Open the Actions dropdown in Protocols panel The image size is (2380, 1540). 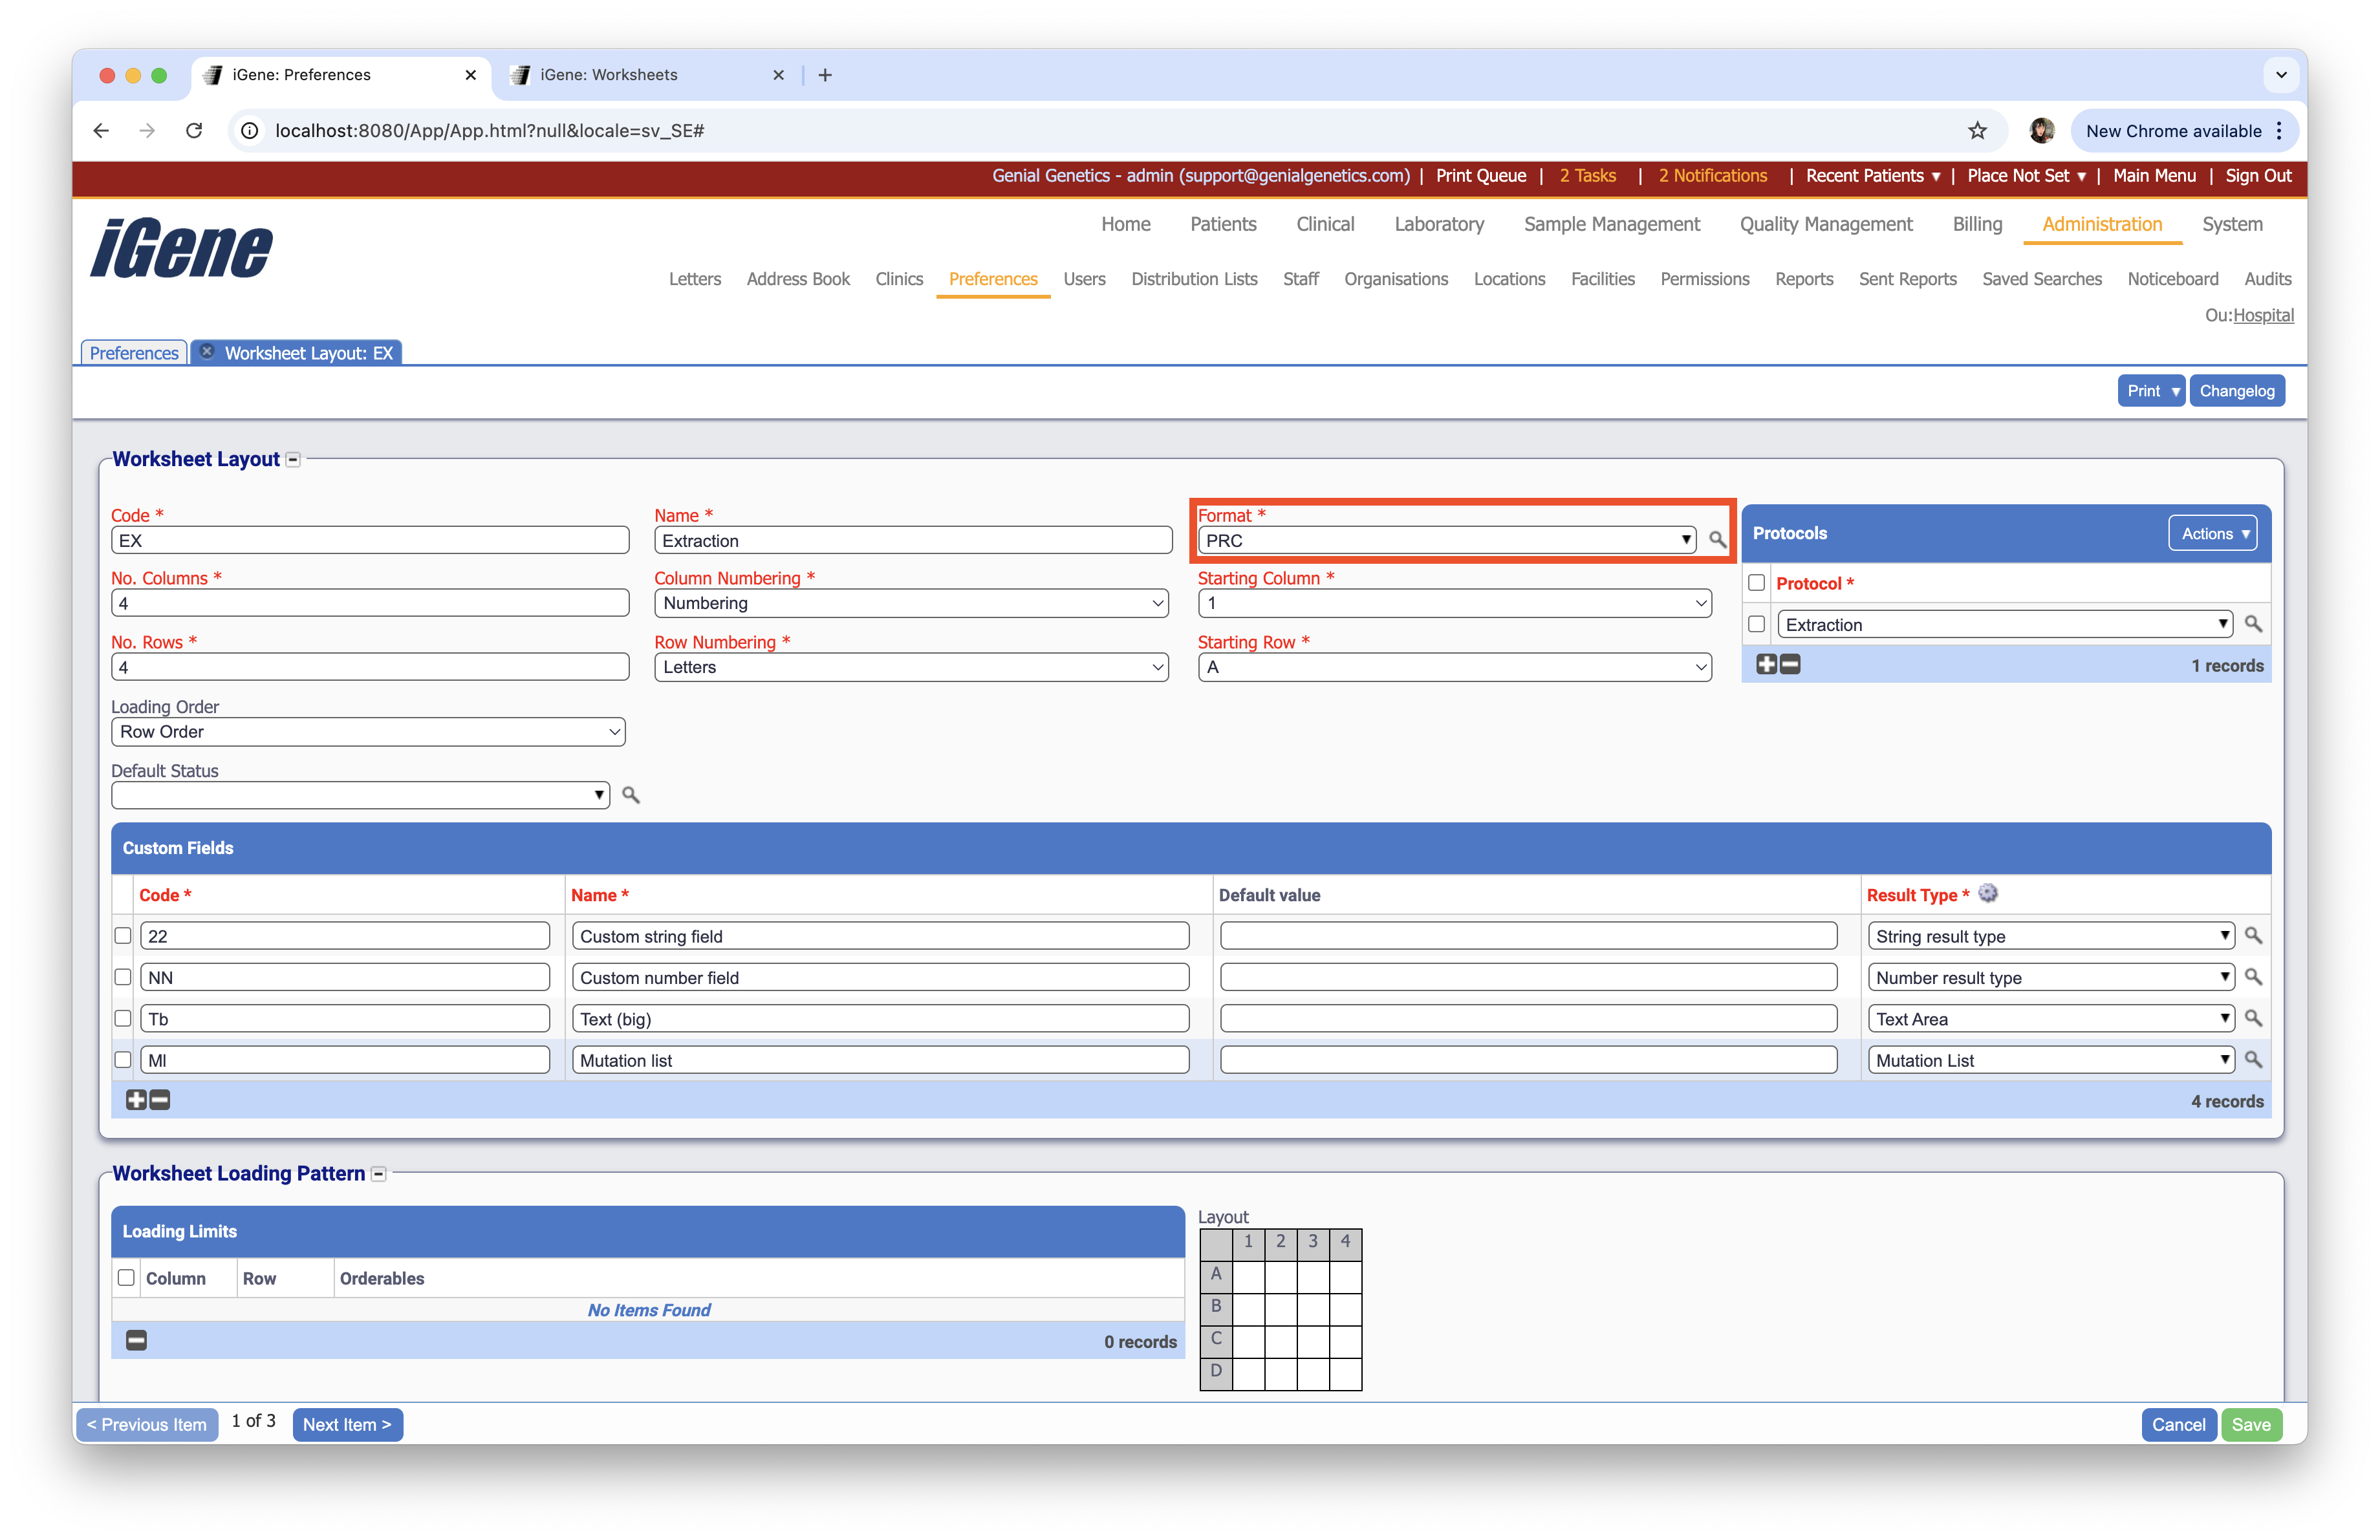tap(2213, 533)
